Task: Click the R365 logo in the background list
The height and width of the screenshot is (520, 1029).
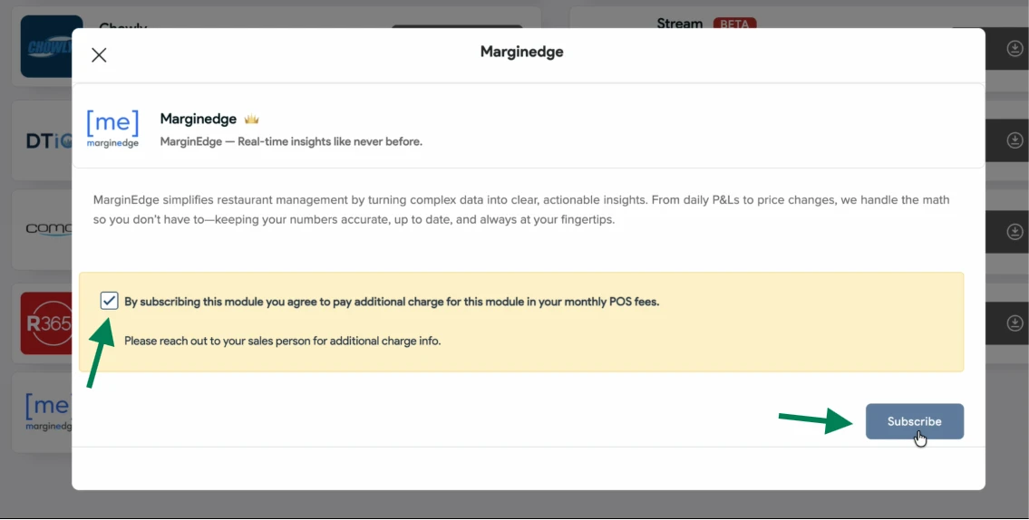Action: coord(46,323)
